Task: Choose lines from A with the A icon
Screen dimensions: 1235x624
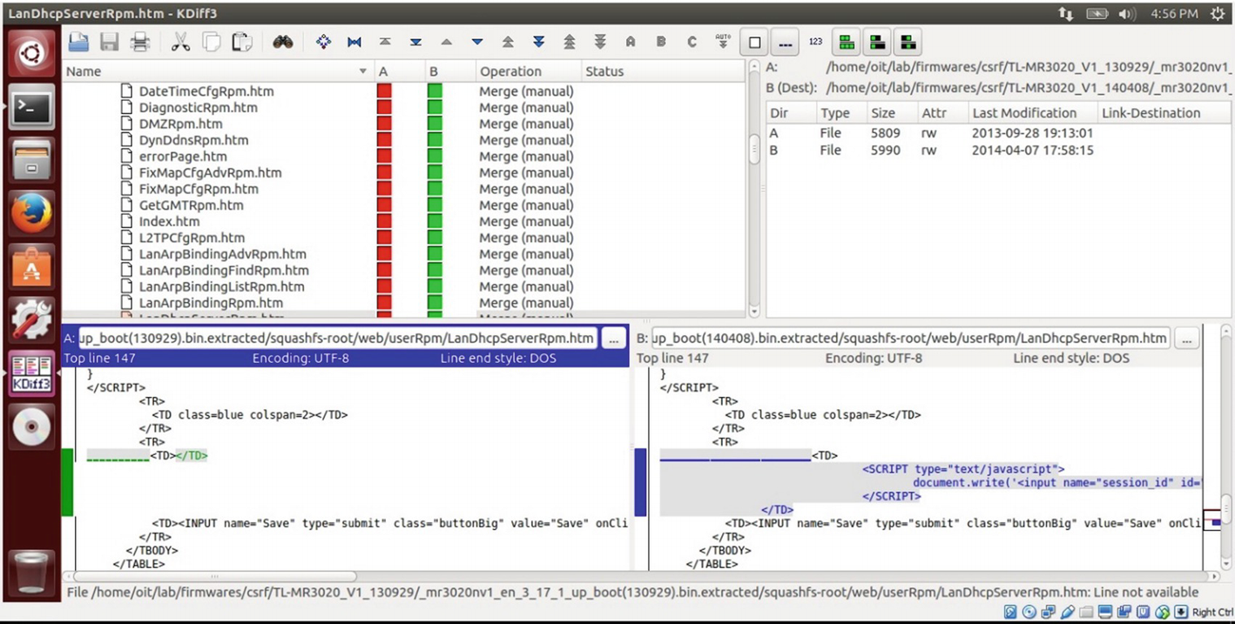Action: [x=631, y=42]
